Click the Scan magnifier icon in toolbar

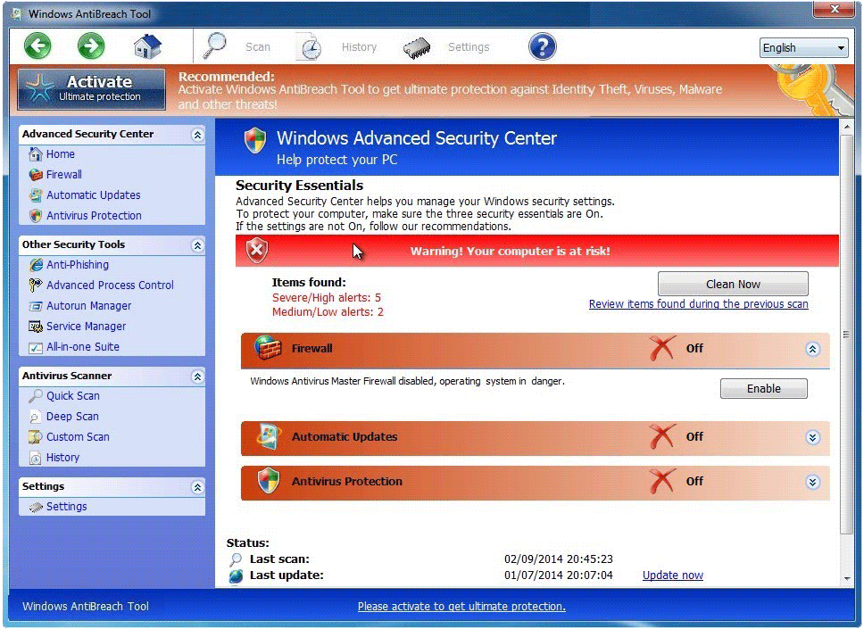[214, 46]
